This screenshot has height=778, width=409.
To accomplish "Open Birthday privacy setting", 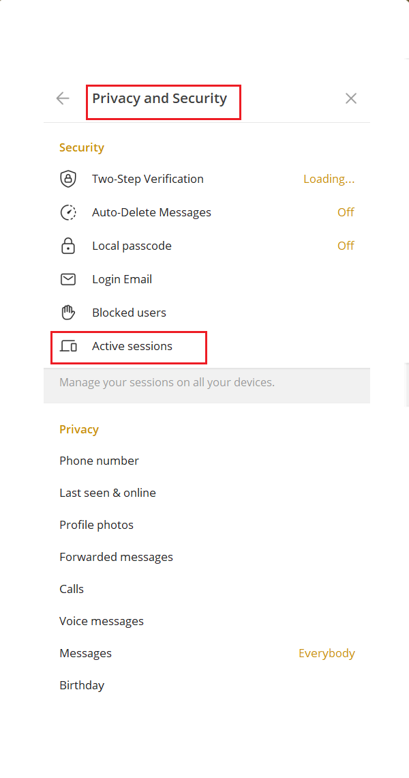I will tap(207, 686).
